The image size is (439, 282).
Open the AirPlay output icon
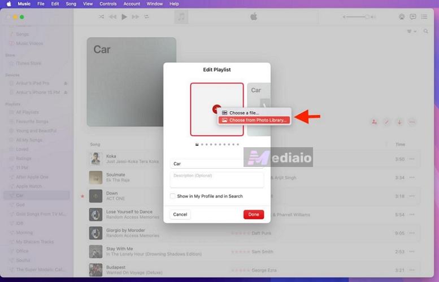point(402,17)
